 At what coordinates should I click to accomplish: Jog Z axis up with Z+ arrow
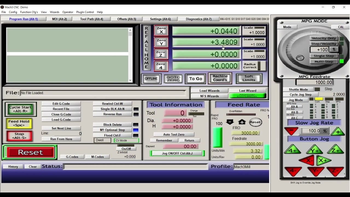[336, 150]
